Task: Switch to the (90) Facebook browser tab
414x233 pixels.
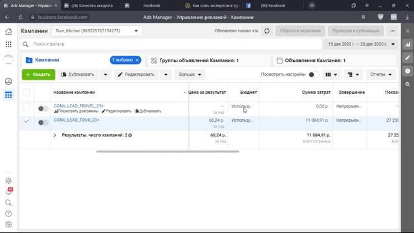Action: 272,6
